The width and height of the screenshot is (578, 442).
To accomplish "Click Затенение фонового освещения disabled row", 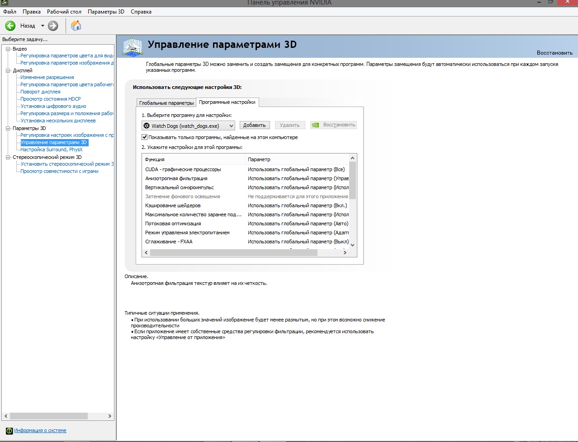I will pyautogui.click(x=246, y=197).
